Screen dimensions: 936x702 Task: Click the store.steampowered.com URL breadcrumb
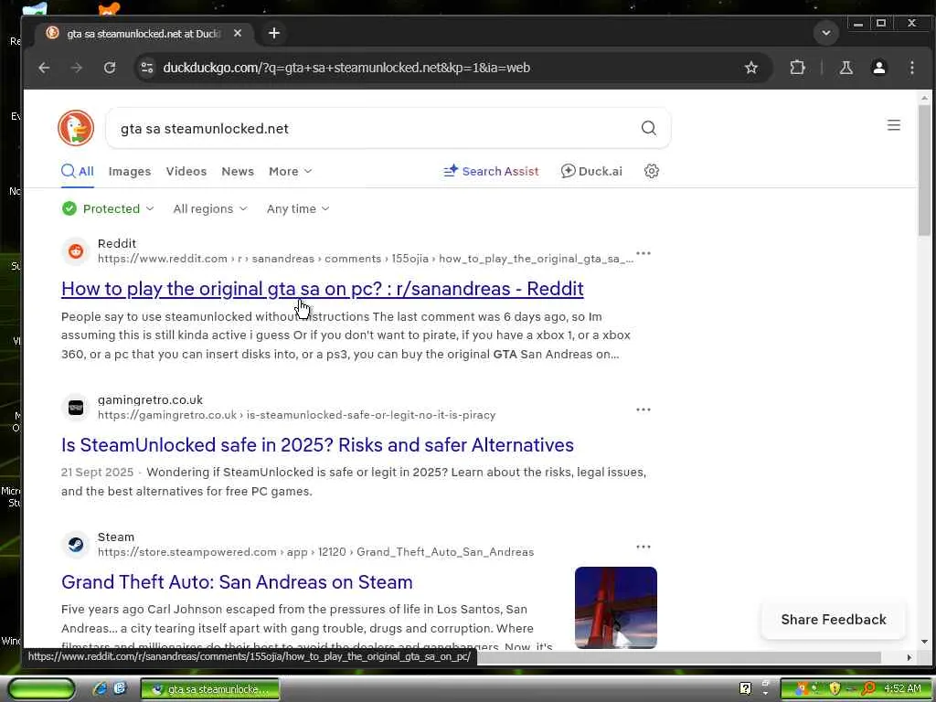315,552
